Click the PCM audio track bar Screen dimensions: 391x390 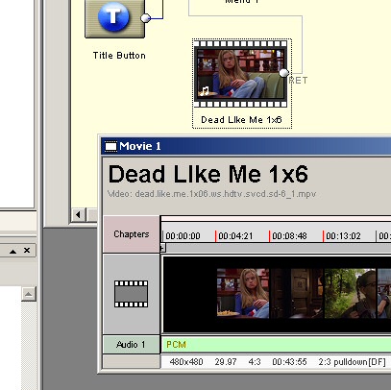(276, 345)
